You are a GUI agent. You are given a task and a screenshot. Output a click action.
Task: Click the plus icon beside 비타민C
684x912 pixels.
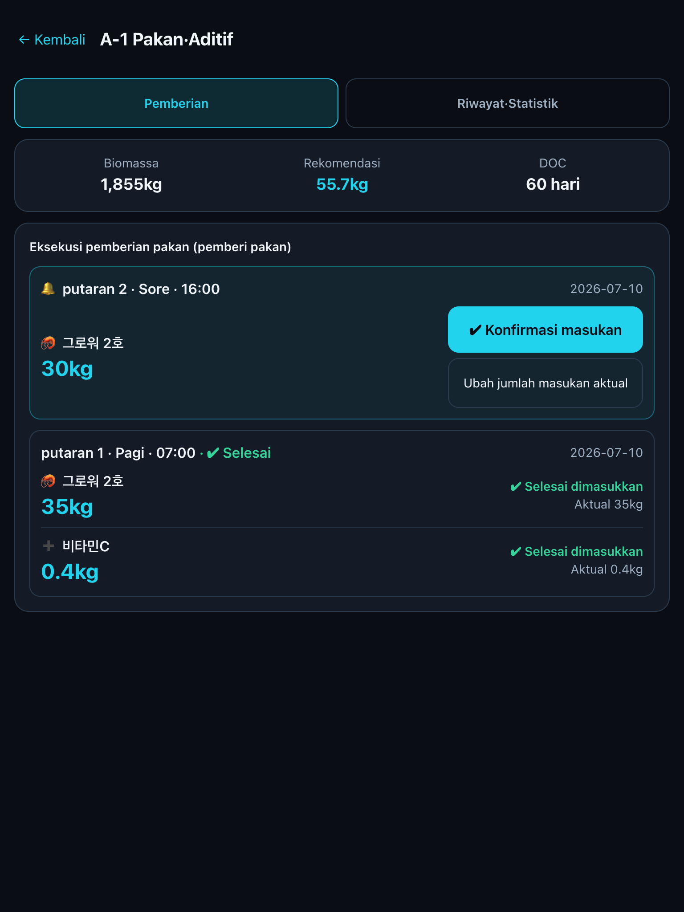48,546
